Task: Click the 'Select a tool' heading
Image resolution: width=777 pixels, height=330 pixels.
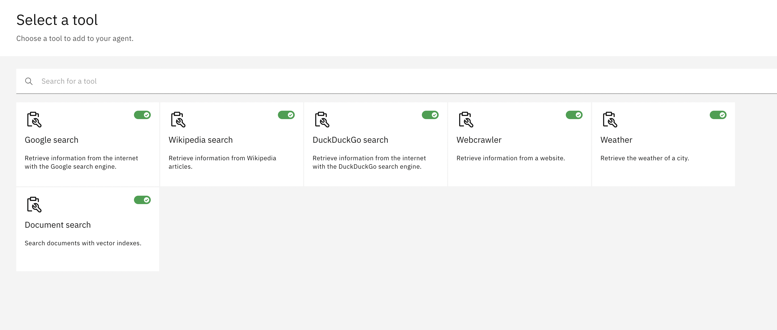Action: pyautogui.click(x=57, y=20)
